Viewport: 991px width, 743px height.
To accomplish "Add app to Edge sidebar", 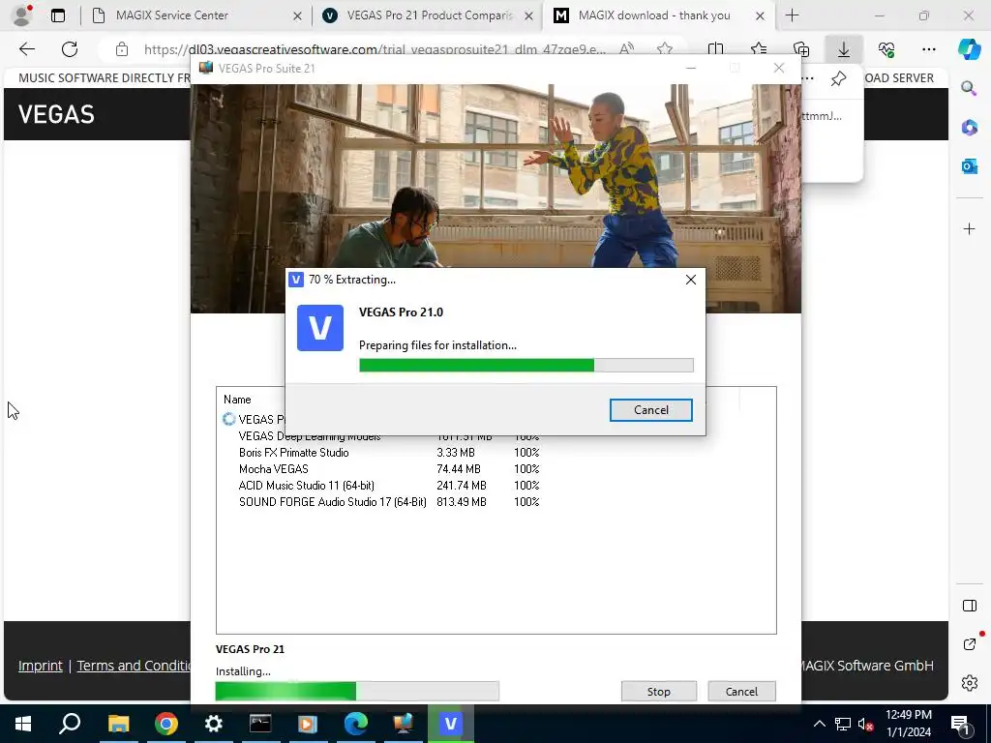I will (x=969, y=228).
